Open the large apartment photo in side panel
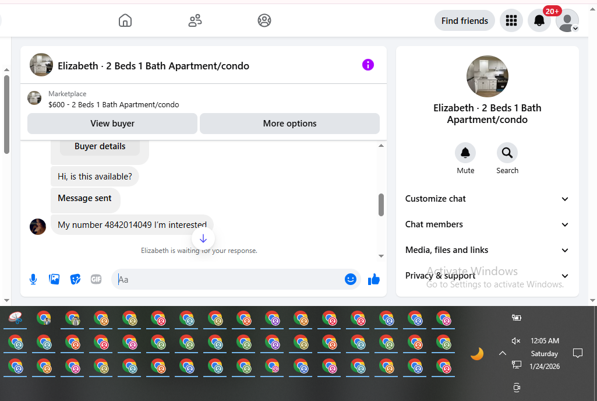This screenshot has width=597, height=401. [488, 76]
